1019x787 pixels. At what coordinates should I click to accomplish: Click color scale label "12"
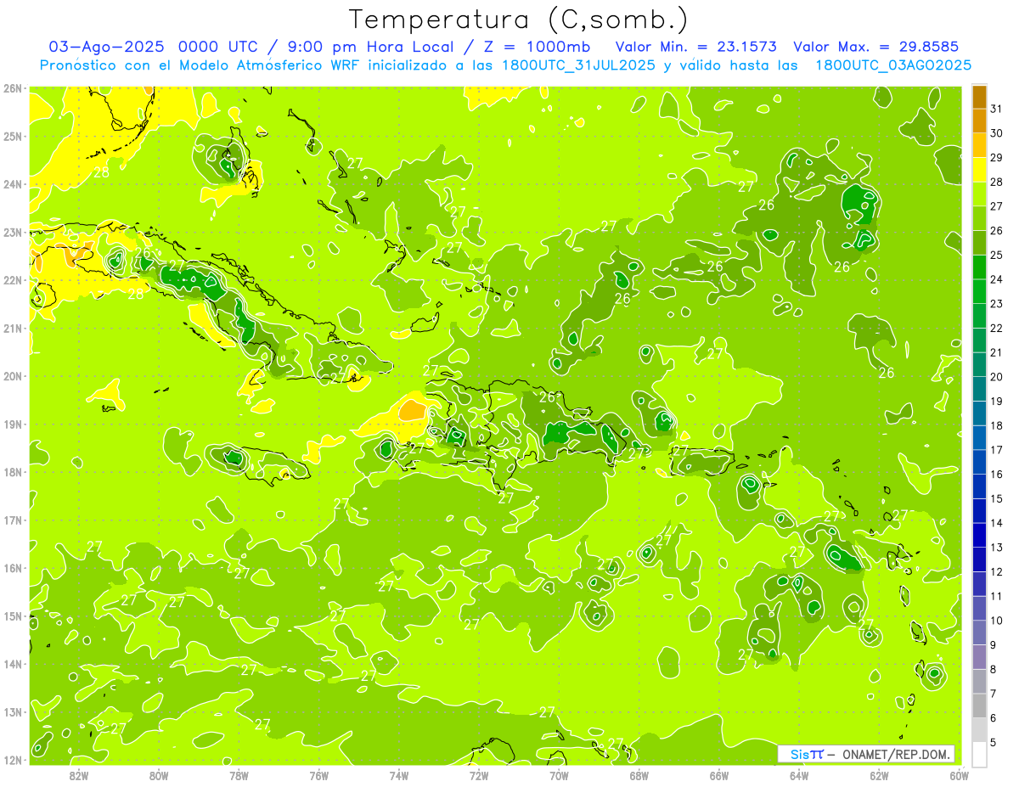(997, 571)
